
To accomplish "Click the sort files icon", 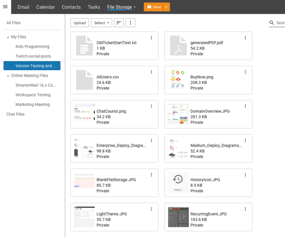I will click(119, 23).
